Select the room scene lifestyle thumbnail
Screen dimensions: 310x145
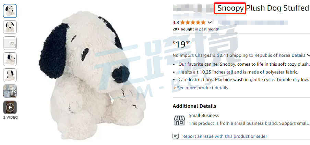(10, 91)
